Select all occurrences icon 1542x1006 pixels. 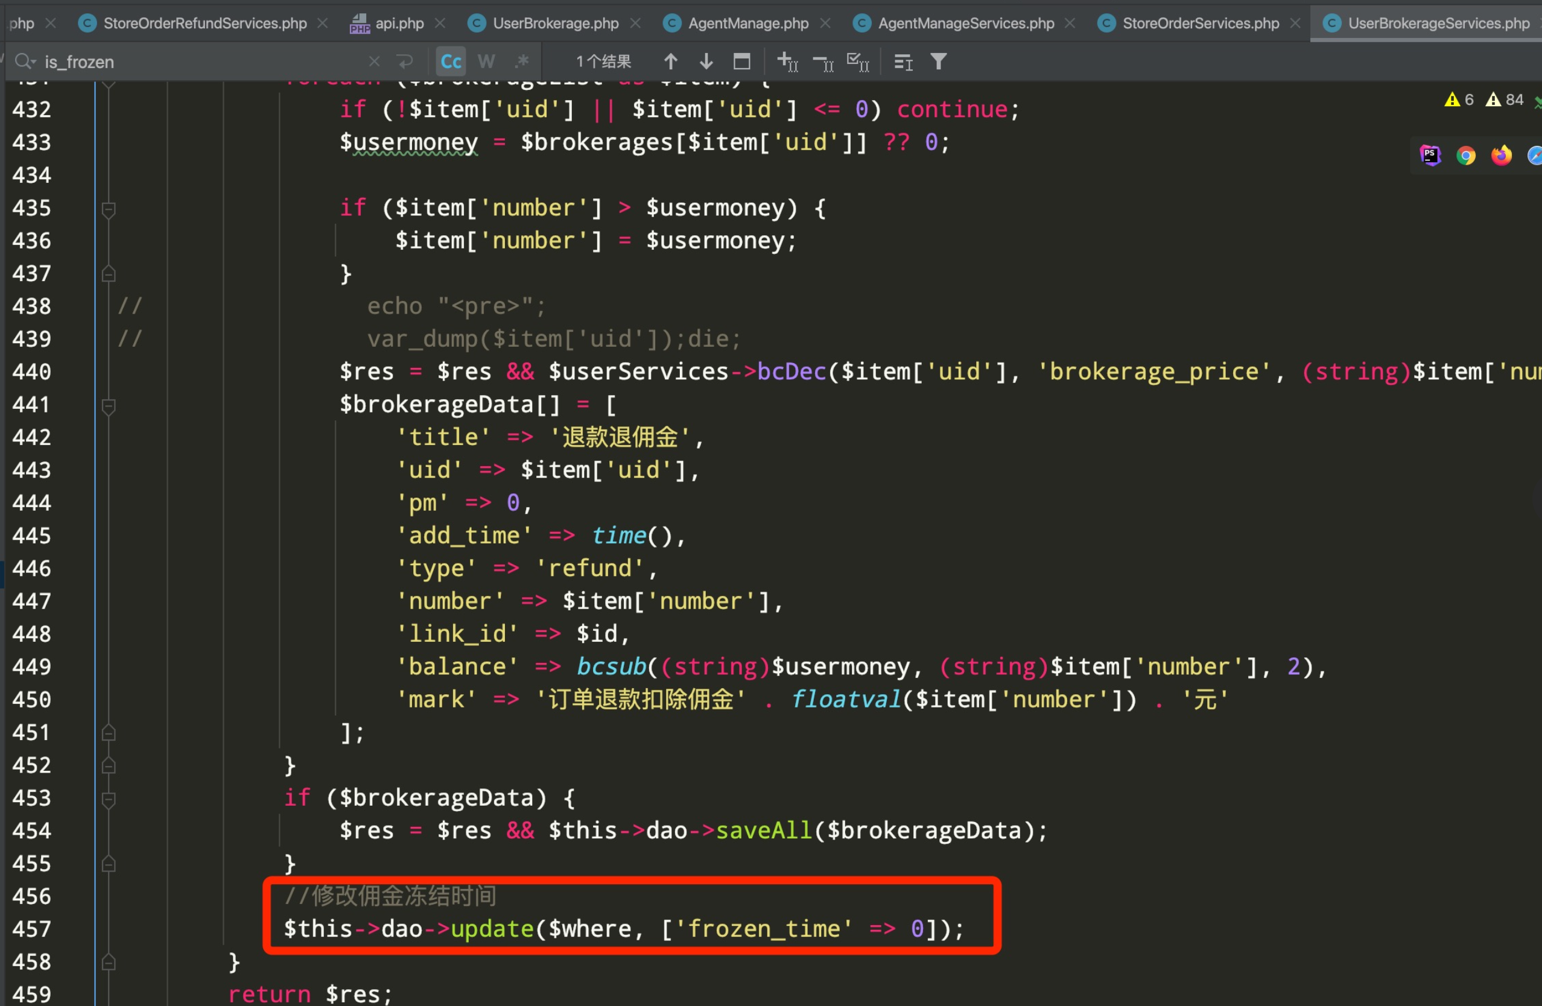point(858,62)
